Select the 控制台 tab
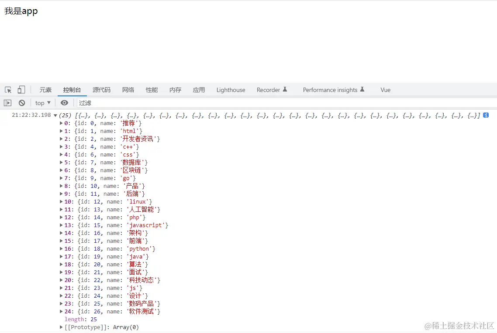 click(x=72, y=90)
